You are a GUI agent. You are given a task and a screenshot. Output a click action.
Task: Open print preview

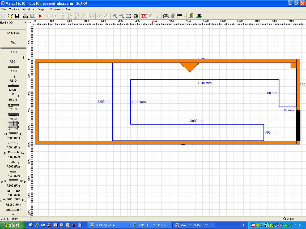coord(32,16)
